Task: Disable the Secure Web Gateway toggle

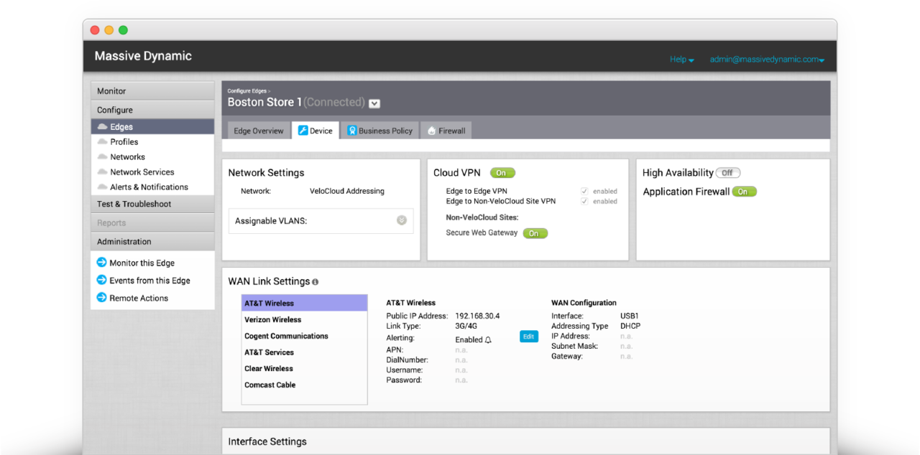Action: tap(535, 233)
